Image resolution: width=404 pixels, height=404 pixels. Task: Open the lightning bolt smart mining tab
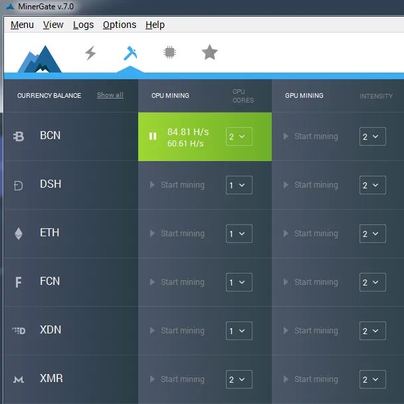coord(90,53)
